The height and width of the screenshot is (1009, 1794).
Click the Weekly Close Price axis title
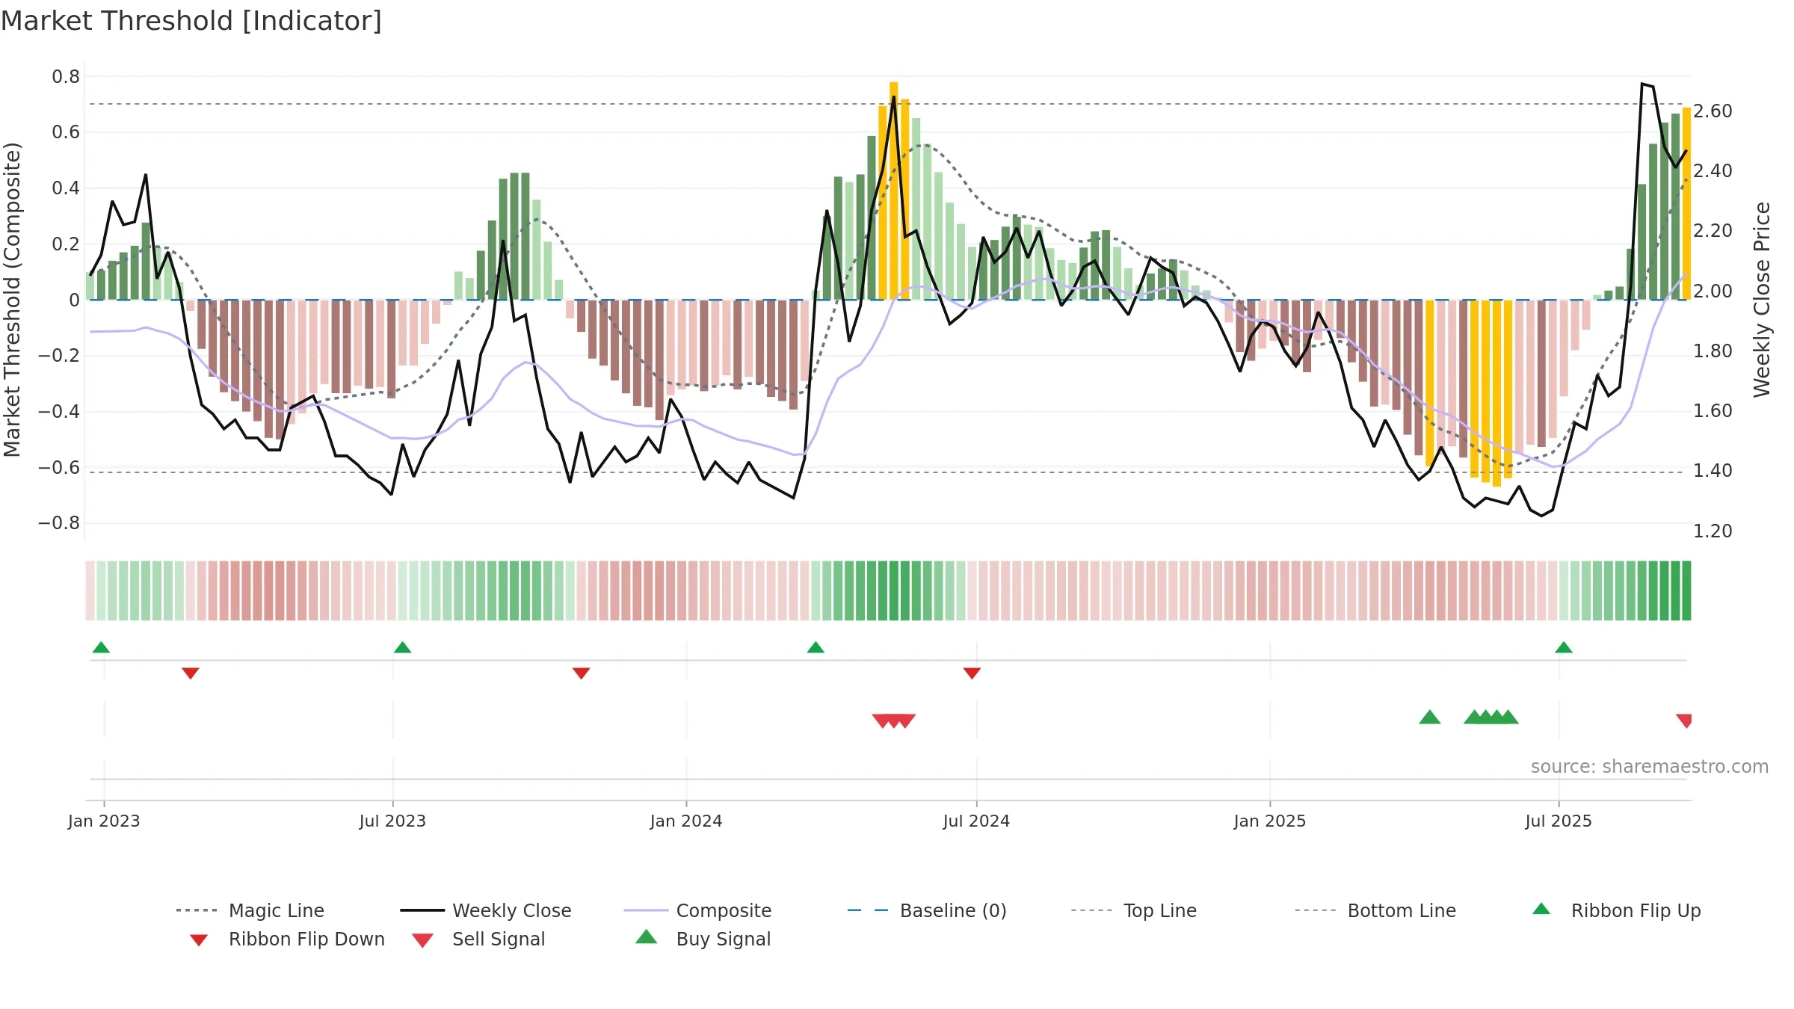point(1762,299)
